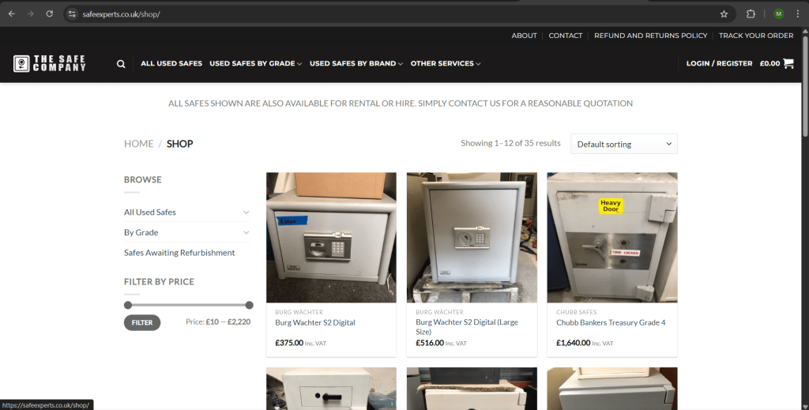Open the Other Services menu
809x410 pixels.
point(445,63)
